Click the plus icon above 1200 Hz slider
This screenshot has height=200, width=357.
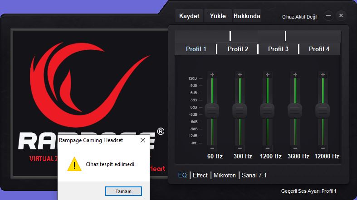click(267, 74)
